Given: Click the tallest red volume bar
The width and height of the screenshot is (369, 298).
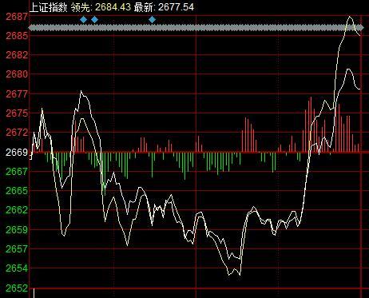Looking at the screenshot, I should [x=311, y=125].
